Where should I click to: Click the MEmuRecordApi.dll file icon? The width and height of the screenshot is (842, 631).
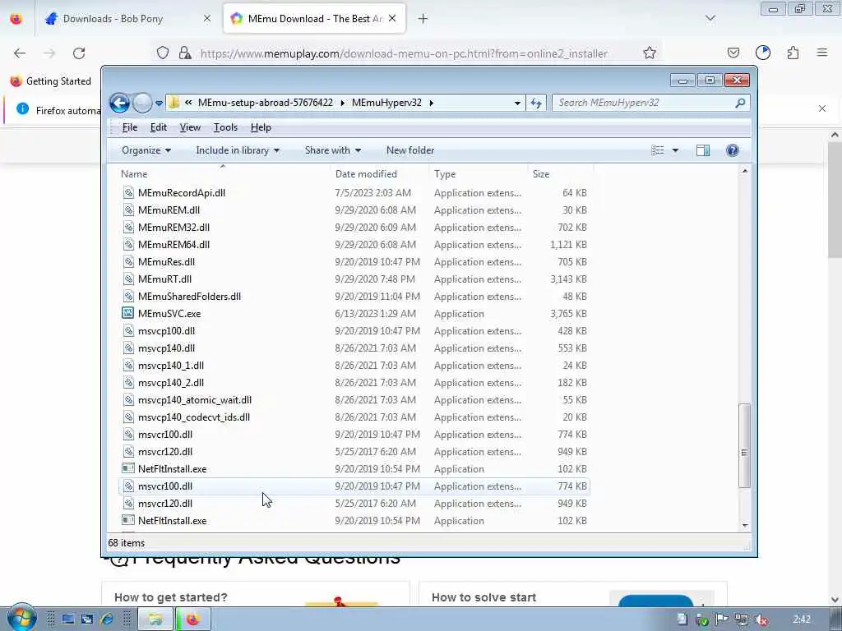point(127,192)
